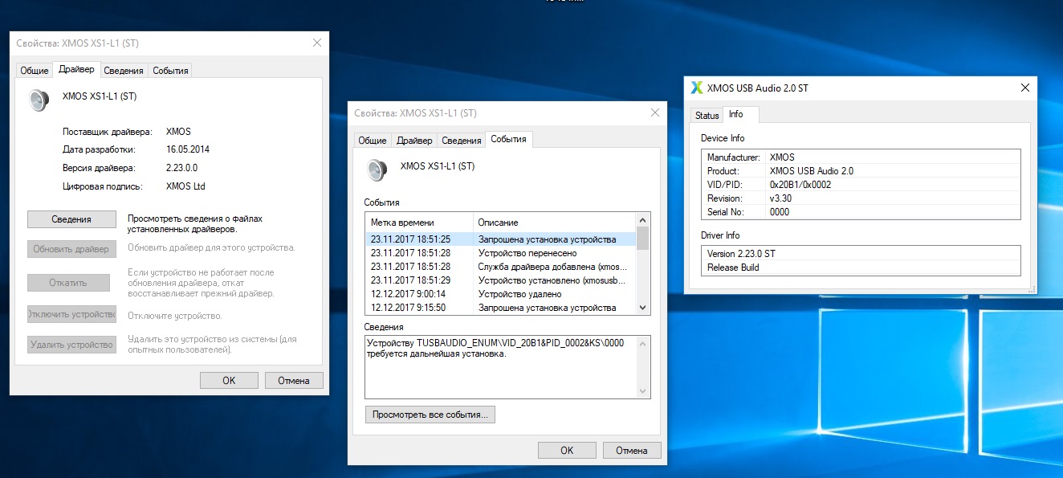This screenshot has width=1063, height=478.
Task: Click the driver date value 16.05.2014
Action: [188, 149]
